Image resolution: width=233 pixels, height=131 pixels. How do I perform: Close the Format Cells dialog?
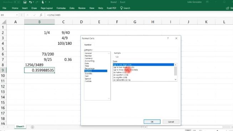click(176, 38)
